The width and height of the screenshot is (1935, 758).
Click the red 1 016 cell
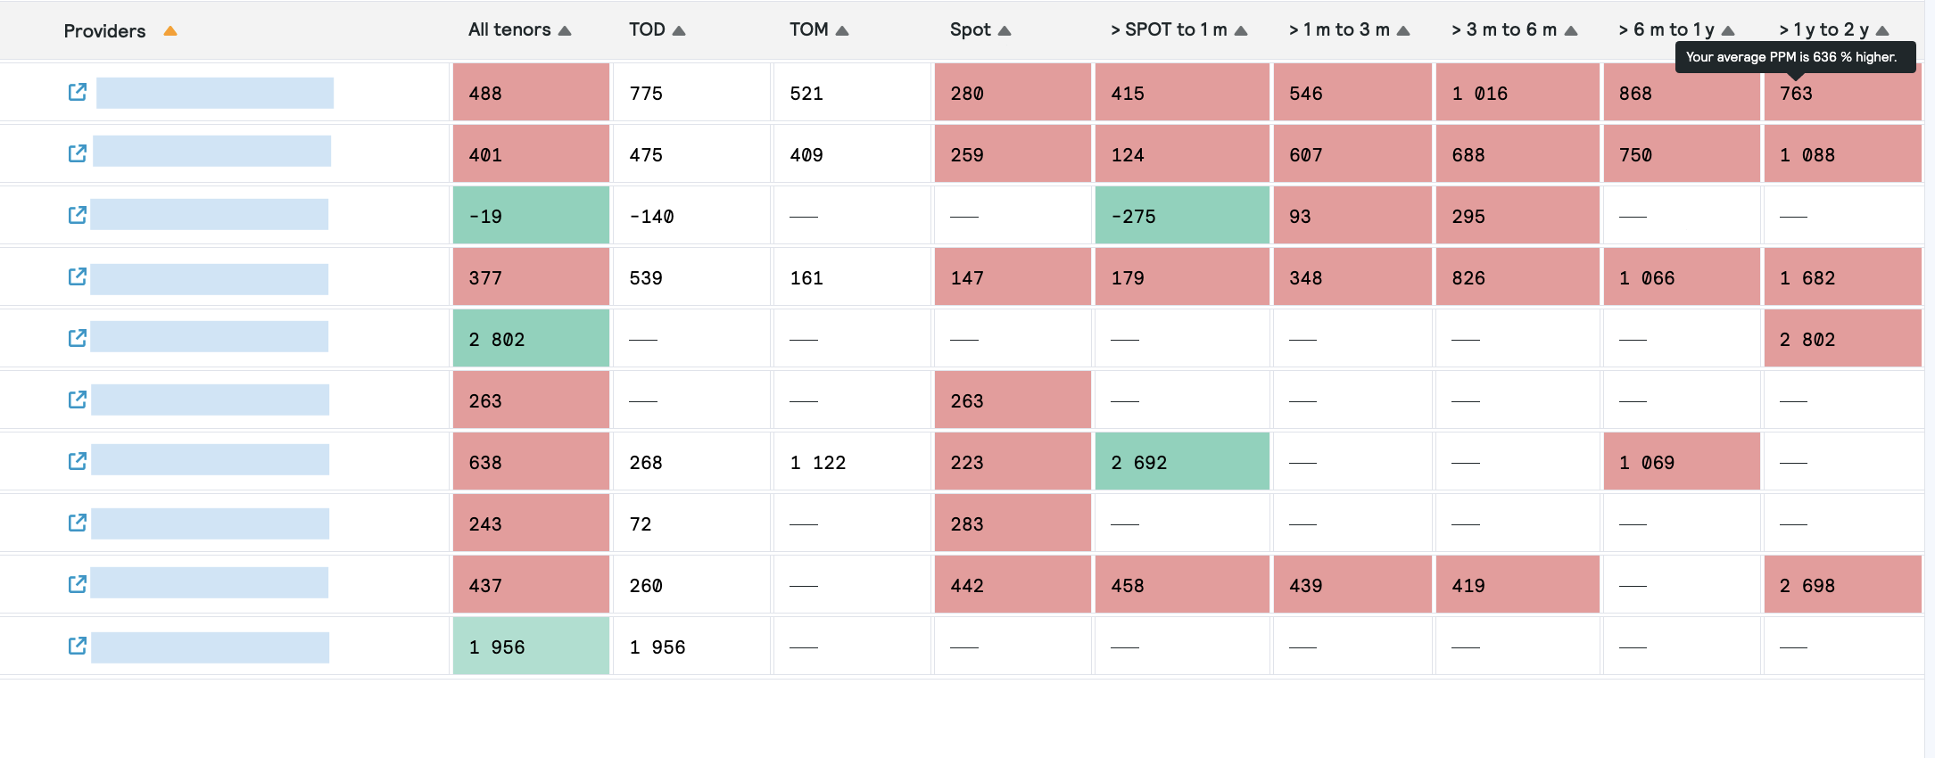1517,93
